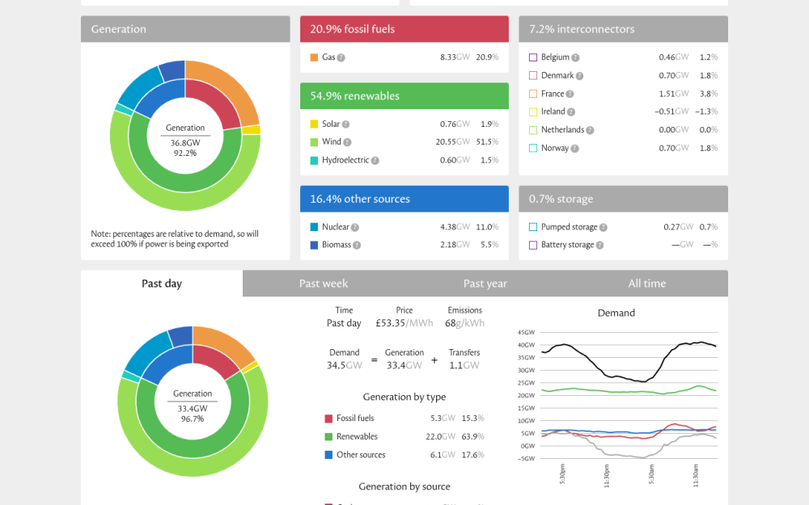The width and height of the screenshot is (809, 505).
Task: Click the red Fossil fuels legend square
Action: click(x=328, y=419)
